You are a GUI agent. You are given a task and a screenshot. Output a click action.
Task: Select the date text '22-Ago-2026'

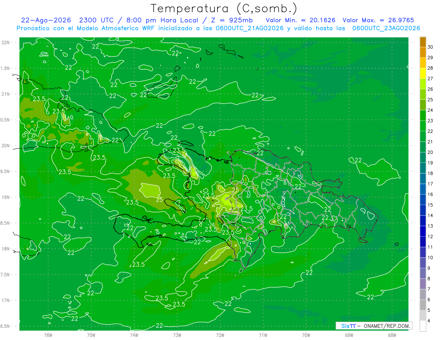click(46, 20)
